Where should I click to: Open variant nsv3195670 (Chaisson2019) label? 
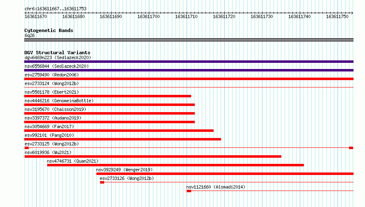coord(55,109)
